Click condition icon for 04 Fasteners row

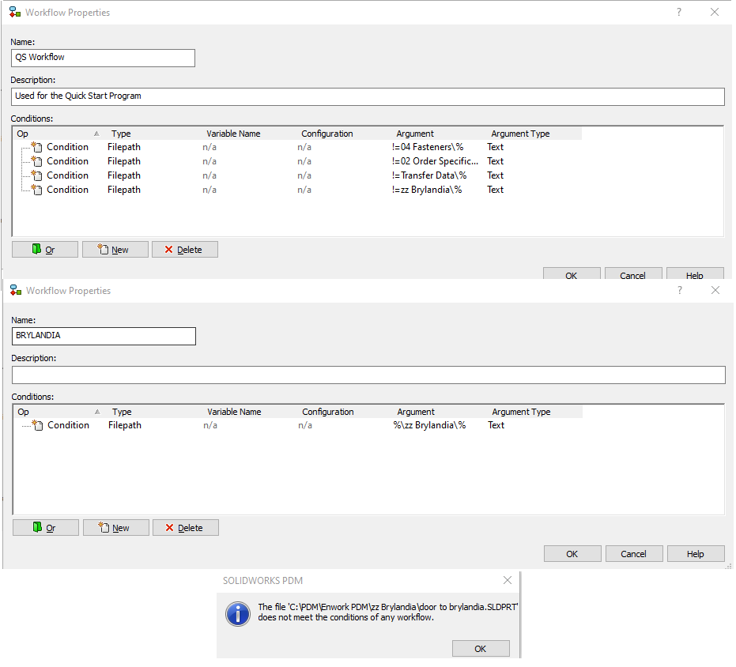(36, 147)
